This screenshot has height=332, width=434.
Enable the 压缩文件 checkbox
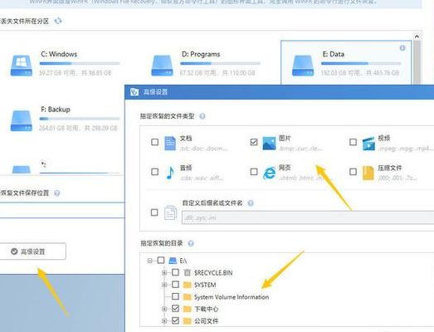click(353, 172)
